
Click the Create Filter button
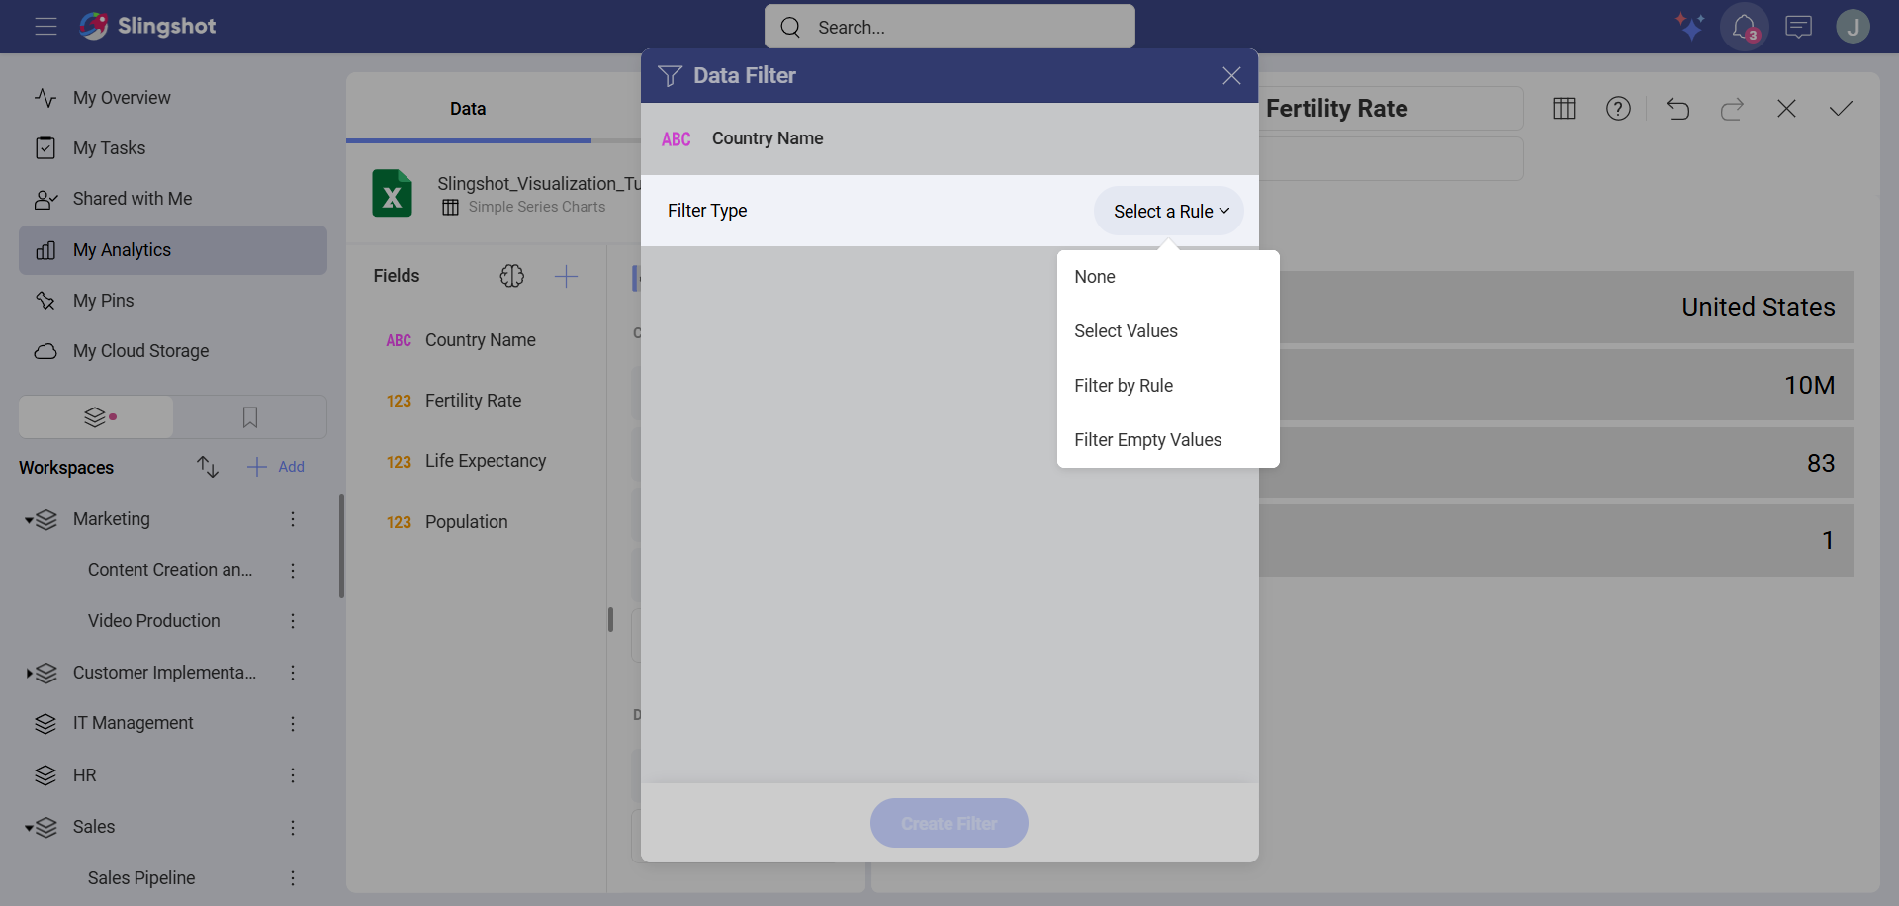(949, 823)
